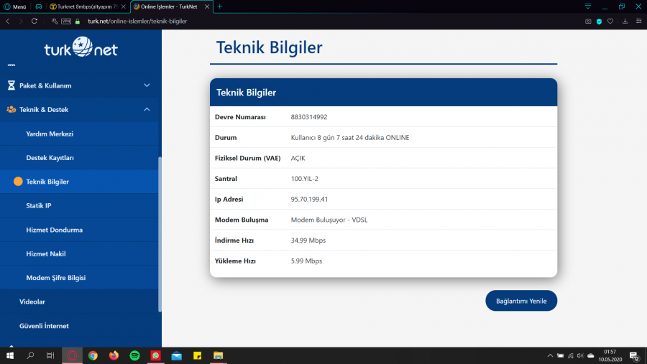Collapse the Teknik & Destek chevron

(147, 109)
